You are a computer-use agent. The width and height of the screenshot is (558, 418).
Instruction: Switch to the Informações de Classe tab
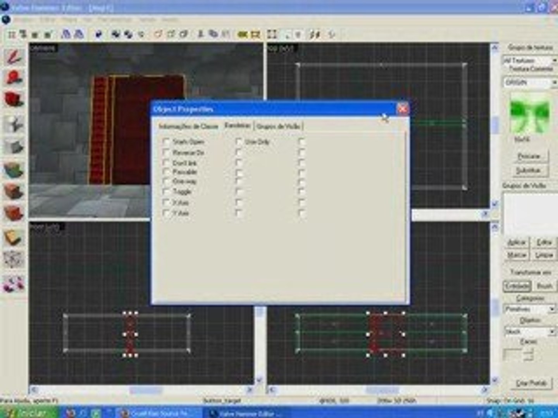(x=188, y=126)
